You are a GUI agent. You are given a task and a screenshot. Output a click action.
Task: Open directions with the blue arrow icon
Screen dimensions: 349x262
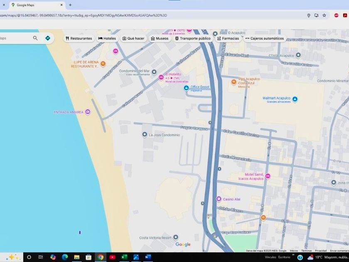click(x=48, y=38)
